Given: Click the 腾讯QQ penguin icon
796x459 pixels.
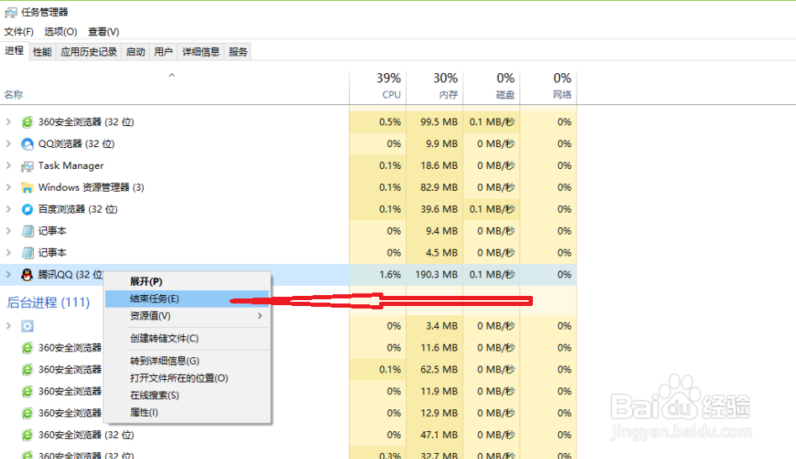Looking at the screenshot, I should [x=27, y=275].
